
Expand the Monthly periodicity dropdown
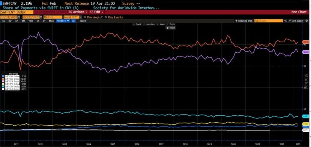coord(63,21)
